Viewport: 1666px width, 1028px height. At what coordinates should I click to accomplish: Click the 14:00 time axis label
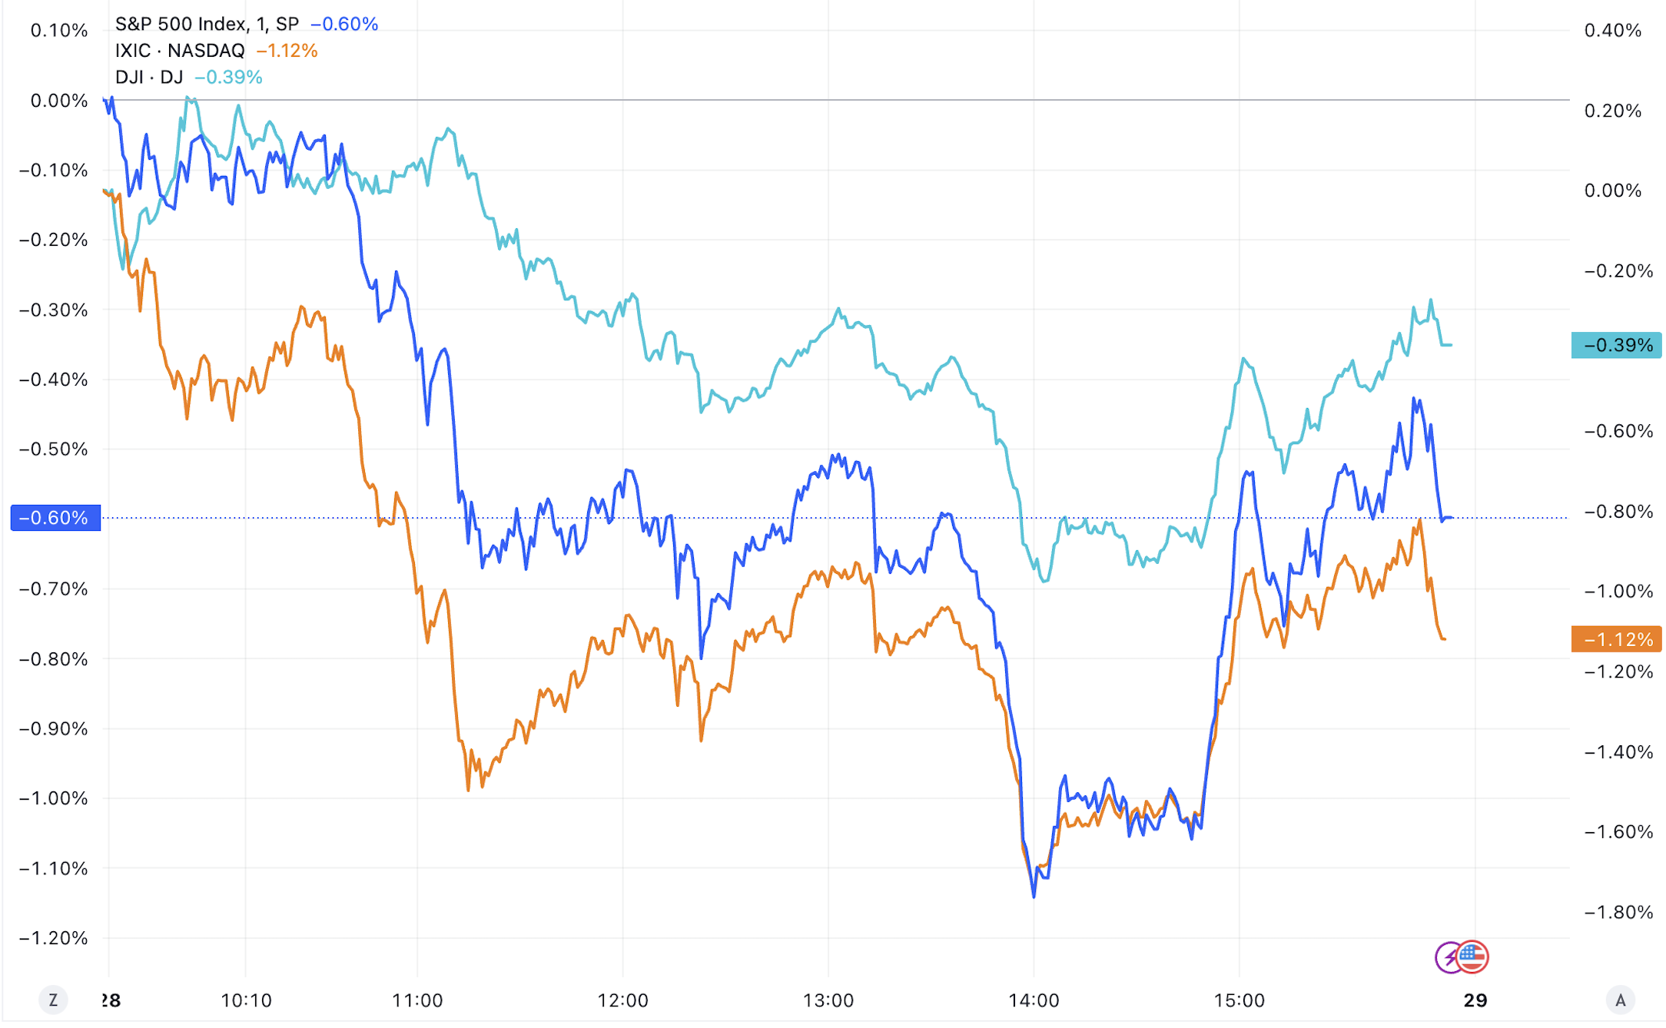point(1034,1000)
